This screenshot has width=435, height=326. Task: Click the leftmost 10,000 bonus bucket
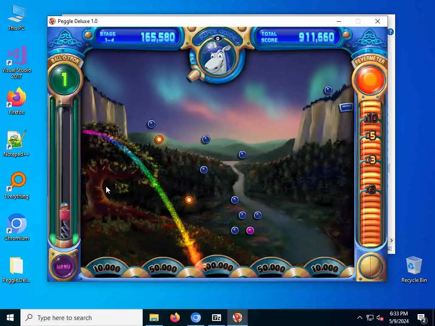[x=107, y=268]
